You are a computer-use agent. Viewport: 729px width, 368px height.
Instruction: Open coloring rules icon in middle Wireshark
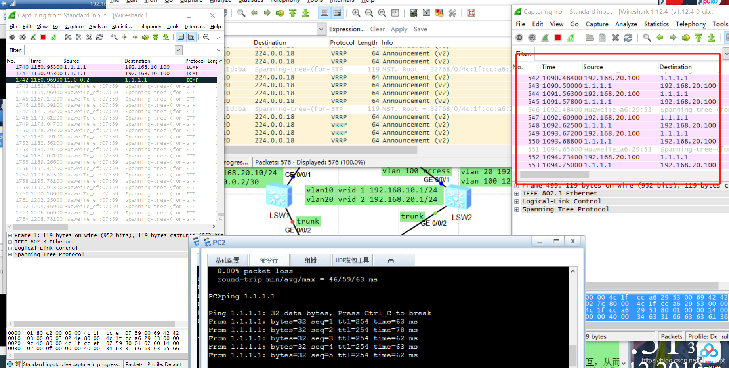click(439, 13)
